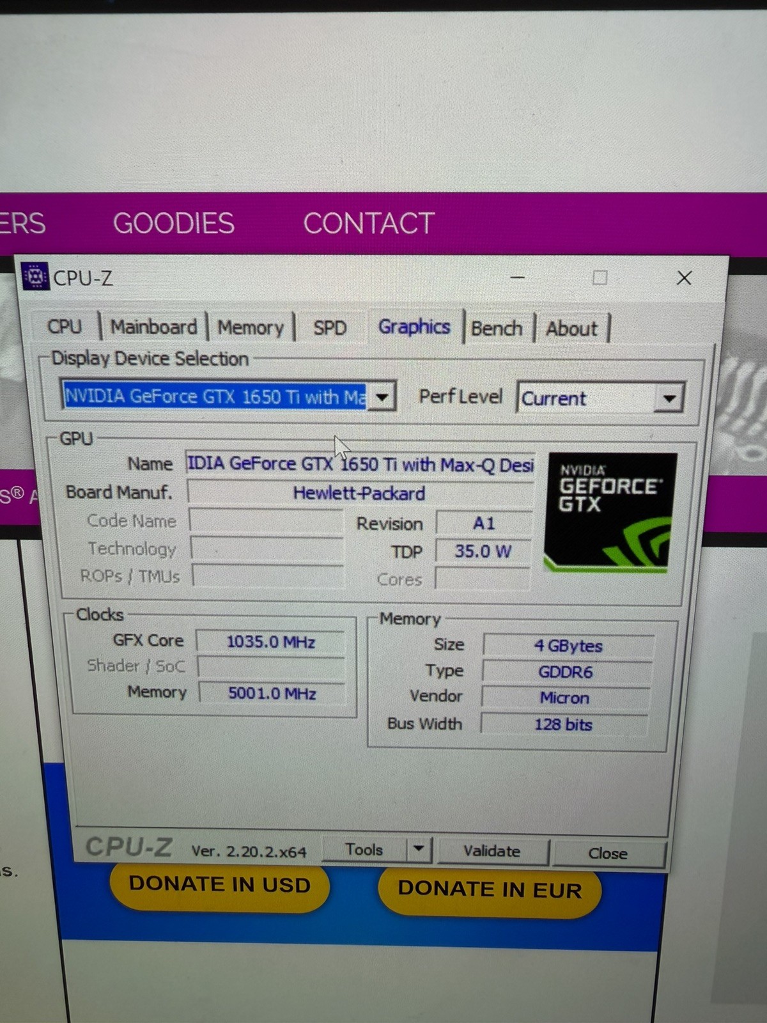This screenshot has height=1023, width=767.
Task: Click the memory size 4 GBytes
Action: (568, 646)
